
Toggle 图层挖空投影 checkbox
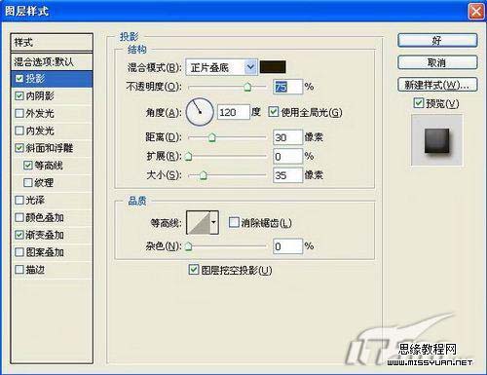(194, 270)
